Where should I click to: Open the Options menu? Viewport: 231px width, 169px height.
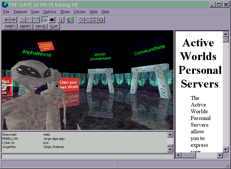50,12
